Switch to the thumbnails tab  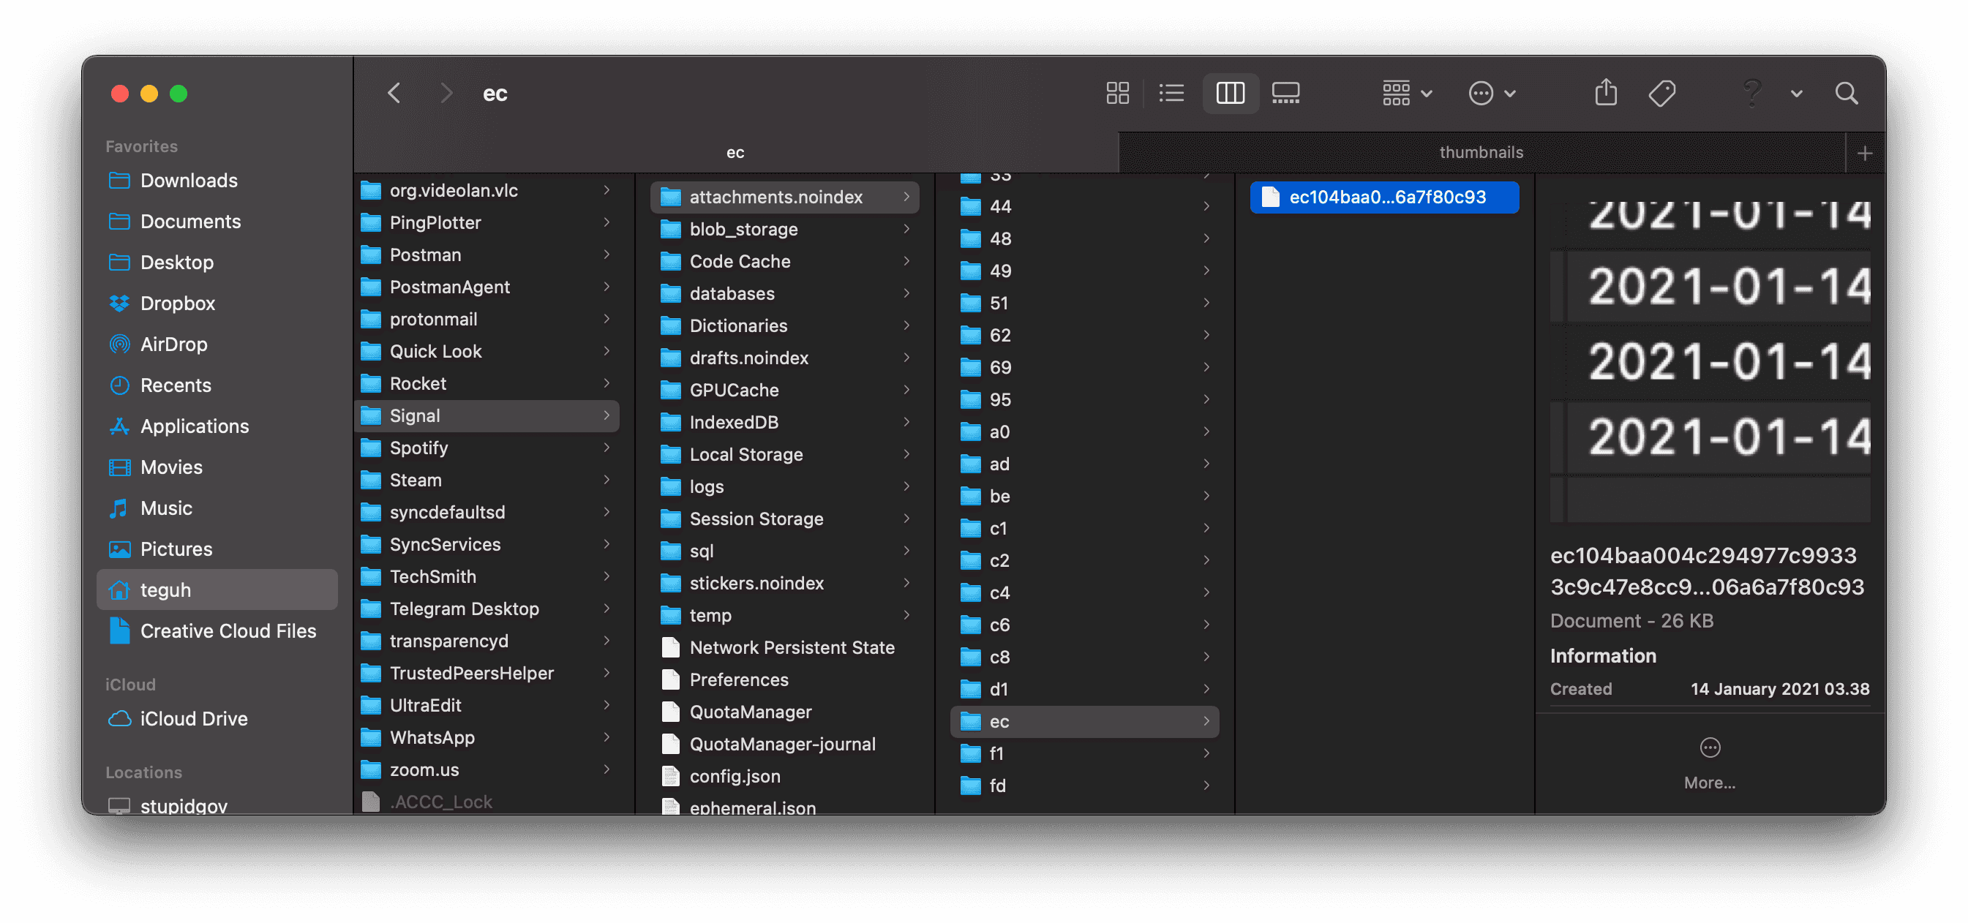click(1481, 152)
